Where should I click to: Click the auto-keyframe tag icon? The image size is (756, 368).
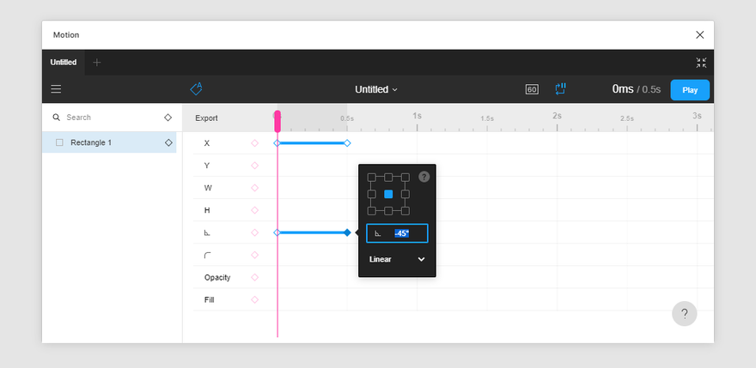click(x=196, y=88)
